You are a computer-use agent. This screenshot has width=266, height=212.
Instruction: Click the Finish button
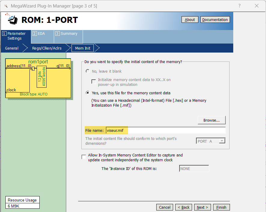(222, 207)
